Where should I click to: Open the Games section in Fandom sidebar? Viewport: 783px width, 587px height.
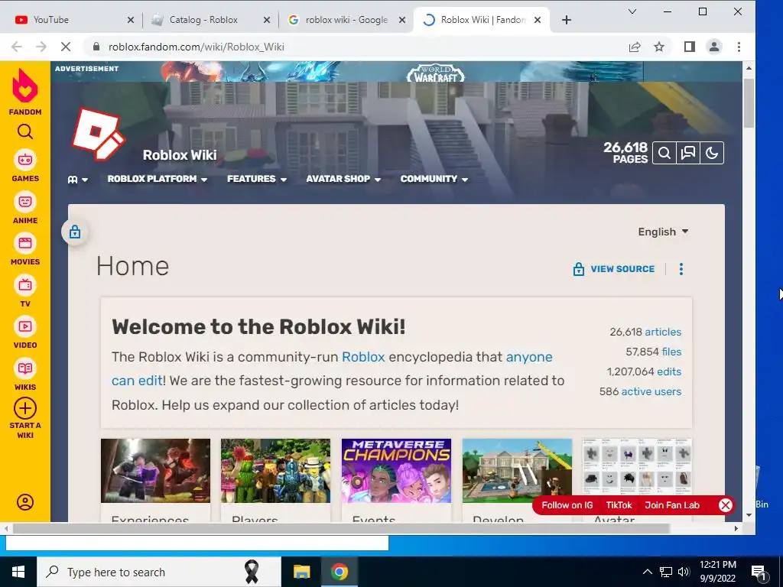click(25, 166)
